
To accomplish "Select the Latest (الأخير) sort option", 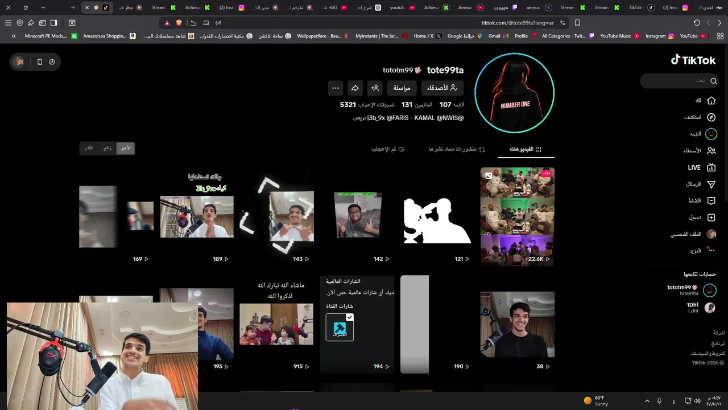I will (125, 148).
